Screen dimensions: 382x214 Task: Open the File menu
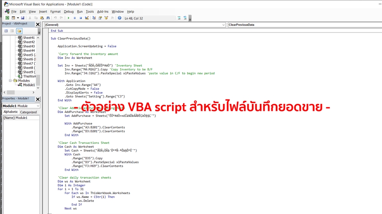click(14, 11)
